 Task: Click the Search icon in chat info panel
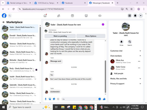tap(130, 42)
